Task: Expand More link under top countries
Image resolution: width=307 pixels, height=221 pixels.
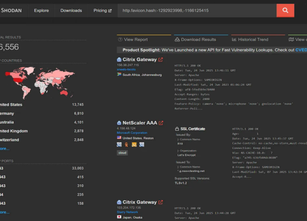Action: [x=5, y=149]
